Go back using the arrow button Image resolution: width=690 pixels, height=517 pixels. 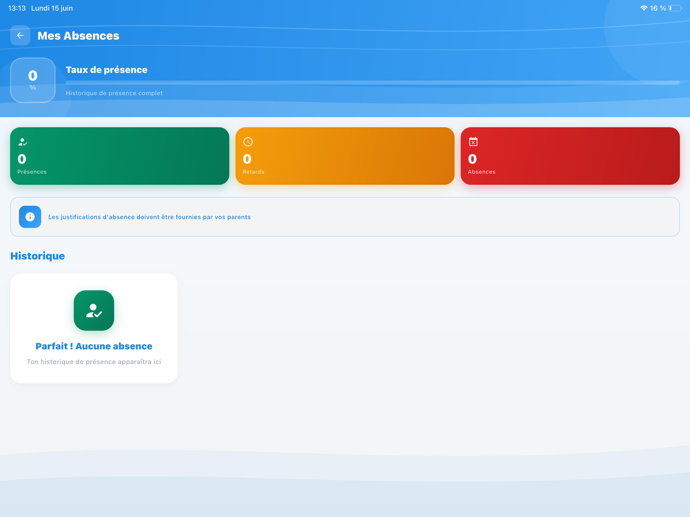tap(20, 36)
